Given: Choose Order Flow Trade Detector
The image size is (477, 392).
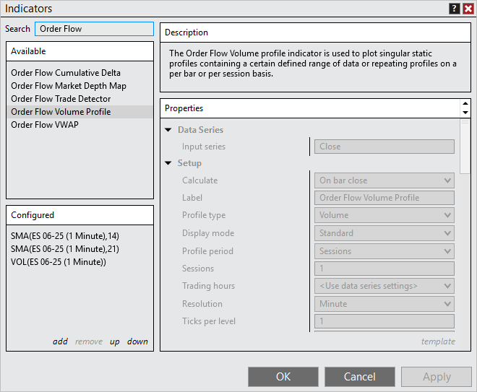Looking at the screenshot, I should [x=61, y=99].
